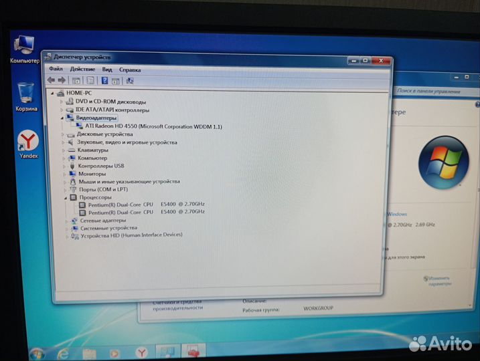Click the Клавиатуры keyboard icon
This screenshot has width=480, height=361.
pyautogui.click(x=72, y=150)
